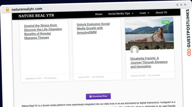
Task: Open the AmazingSMM social media growth article
Action: 93,28
